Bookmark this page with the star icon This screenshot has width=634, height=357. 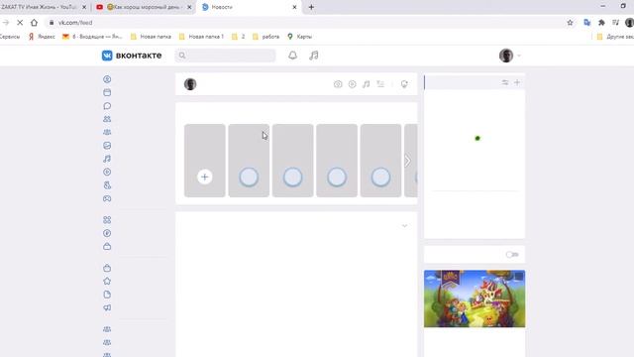(x=571, y=23)
